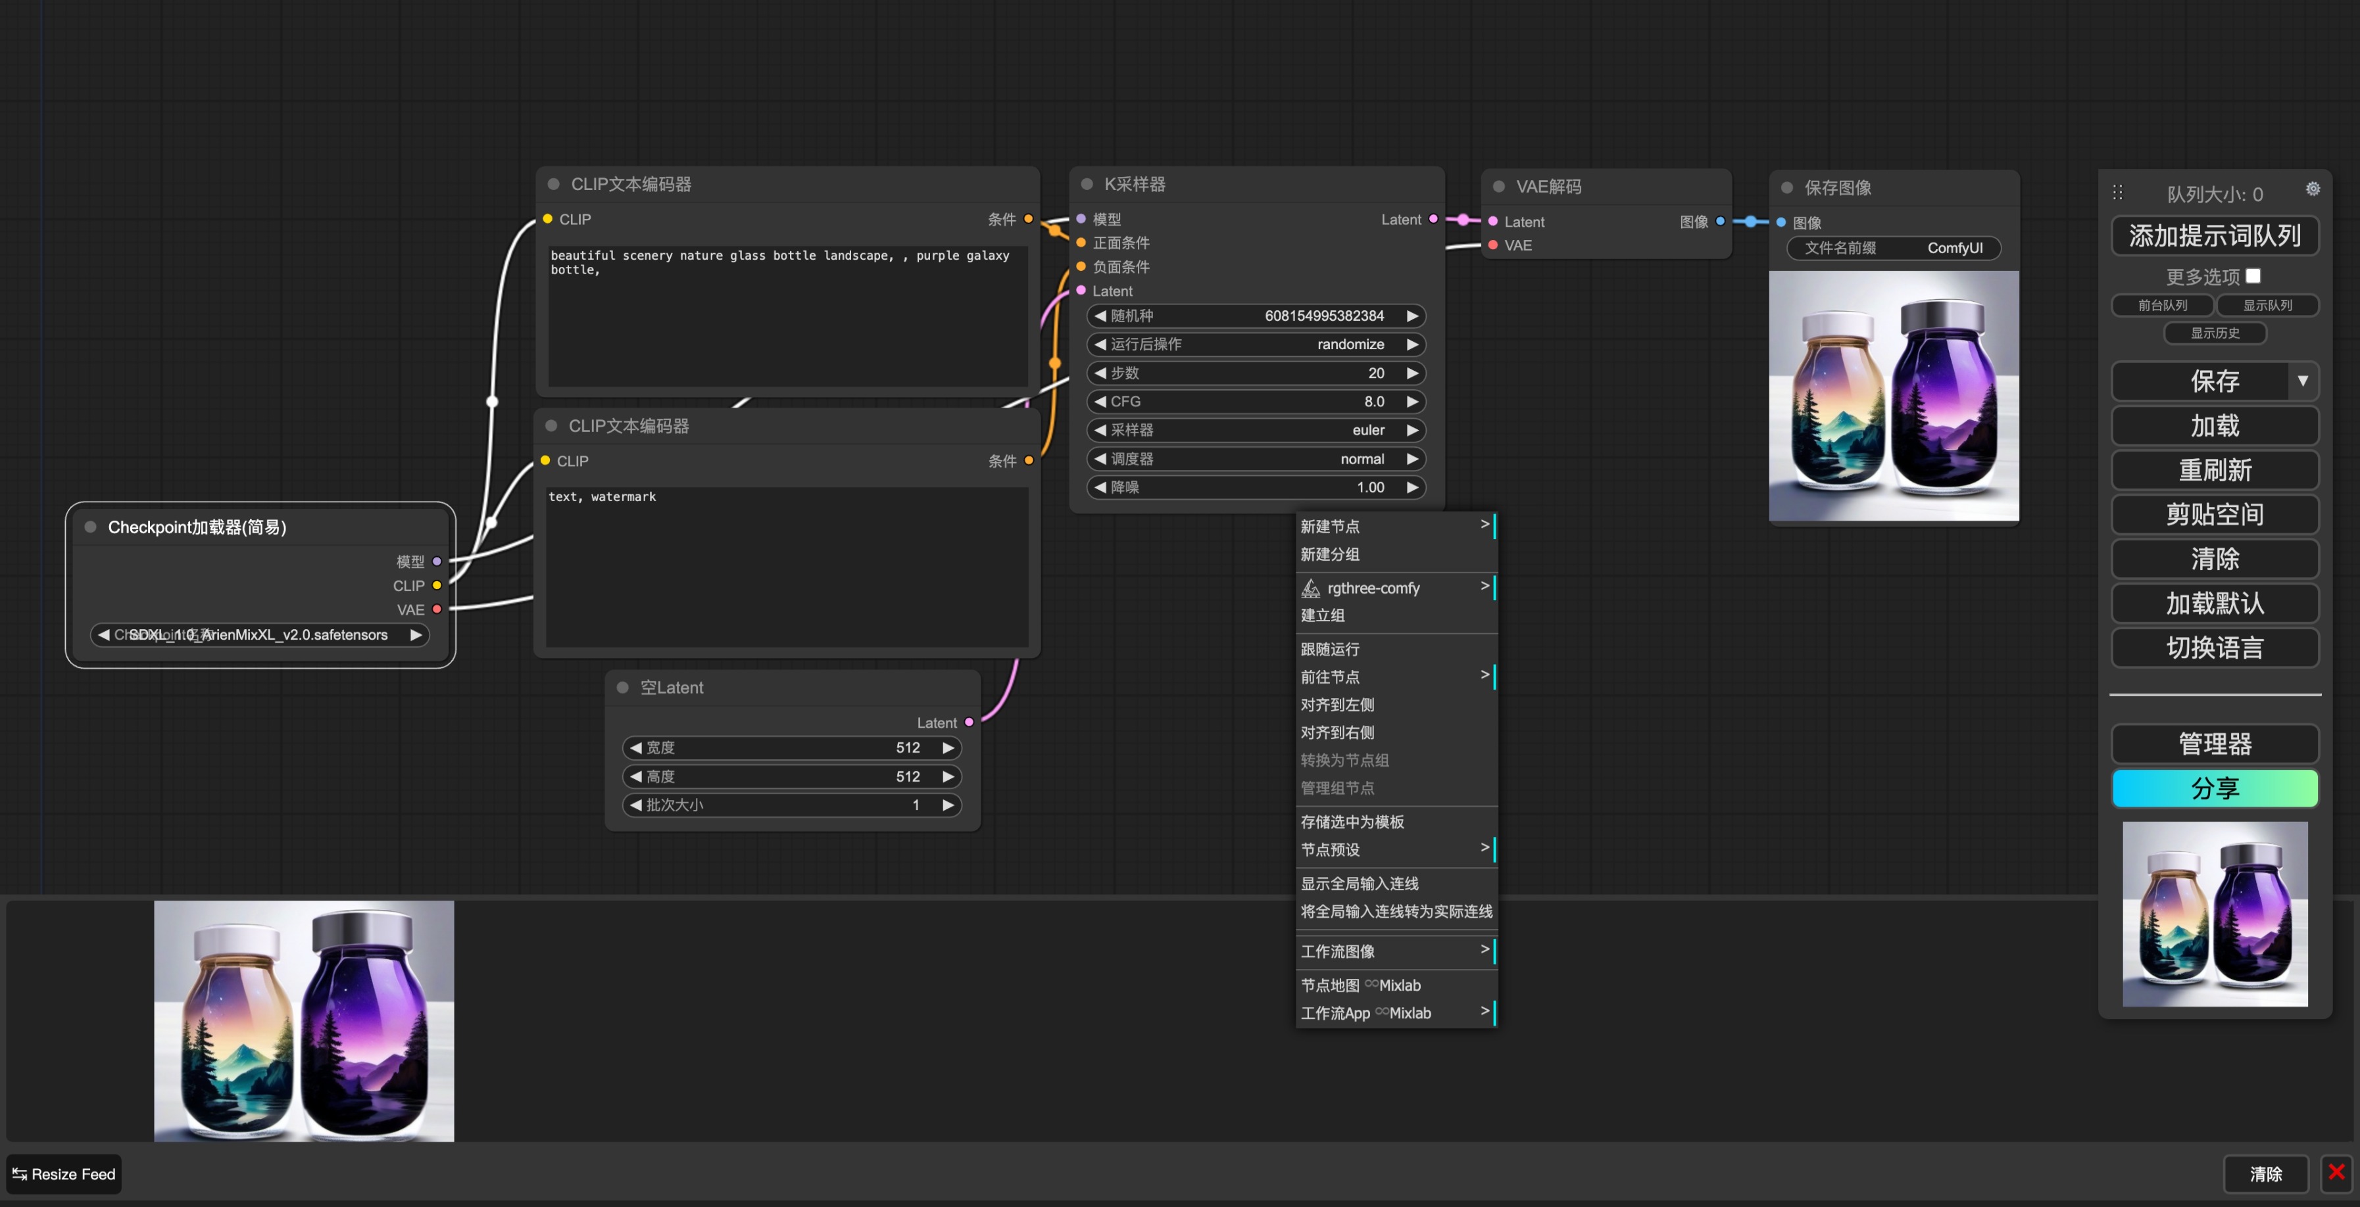Open preview image in 保存图像 node
2360x1207 pixels.
tap(1894, 396)
